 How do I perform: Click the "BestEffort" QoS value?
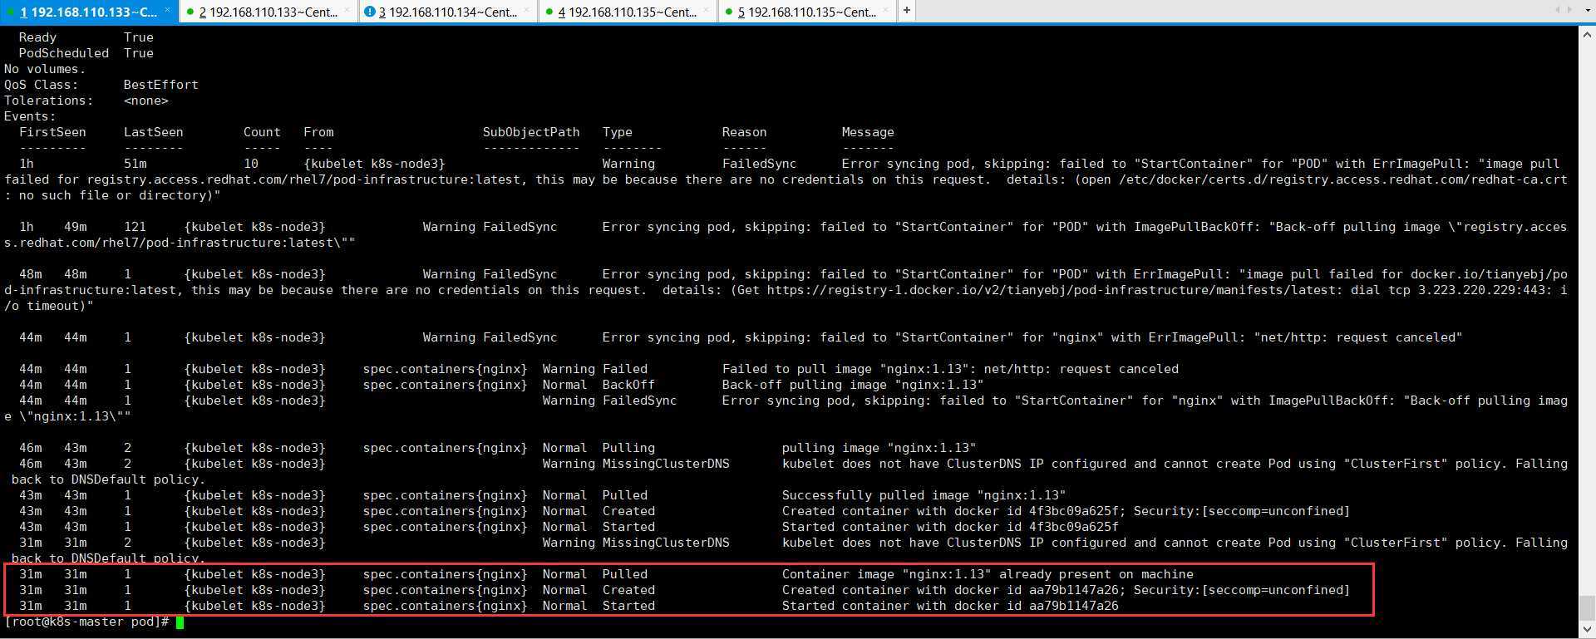pyautogui.click(x=160, y=85)
